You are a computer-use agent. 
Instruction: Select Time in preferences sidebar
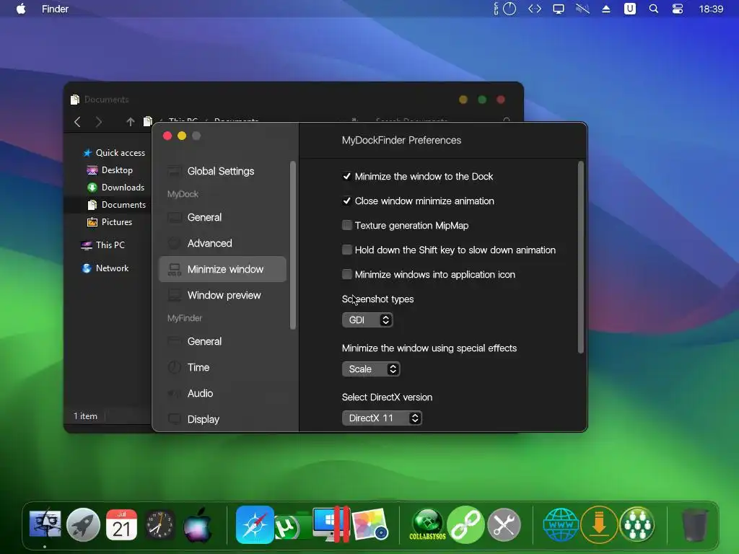[222, 367]
